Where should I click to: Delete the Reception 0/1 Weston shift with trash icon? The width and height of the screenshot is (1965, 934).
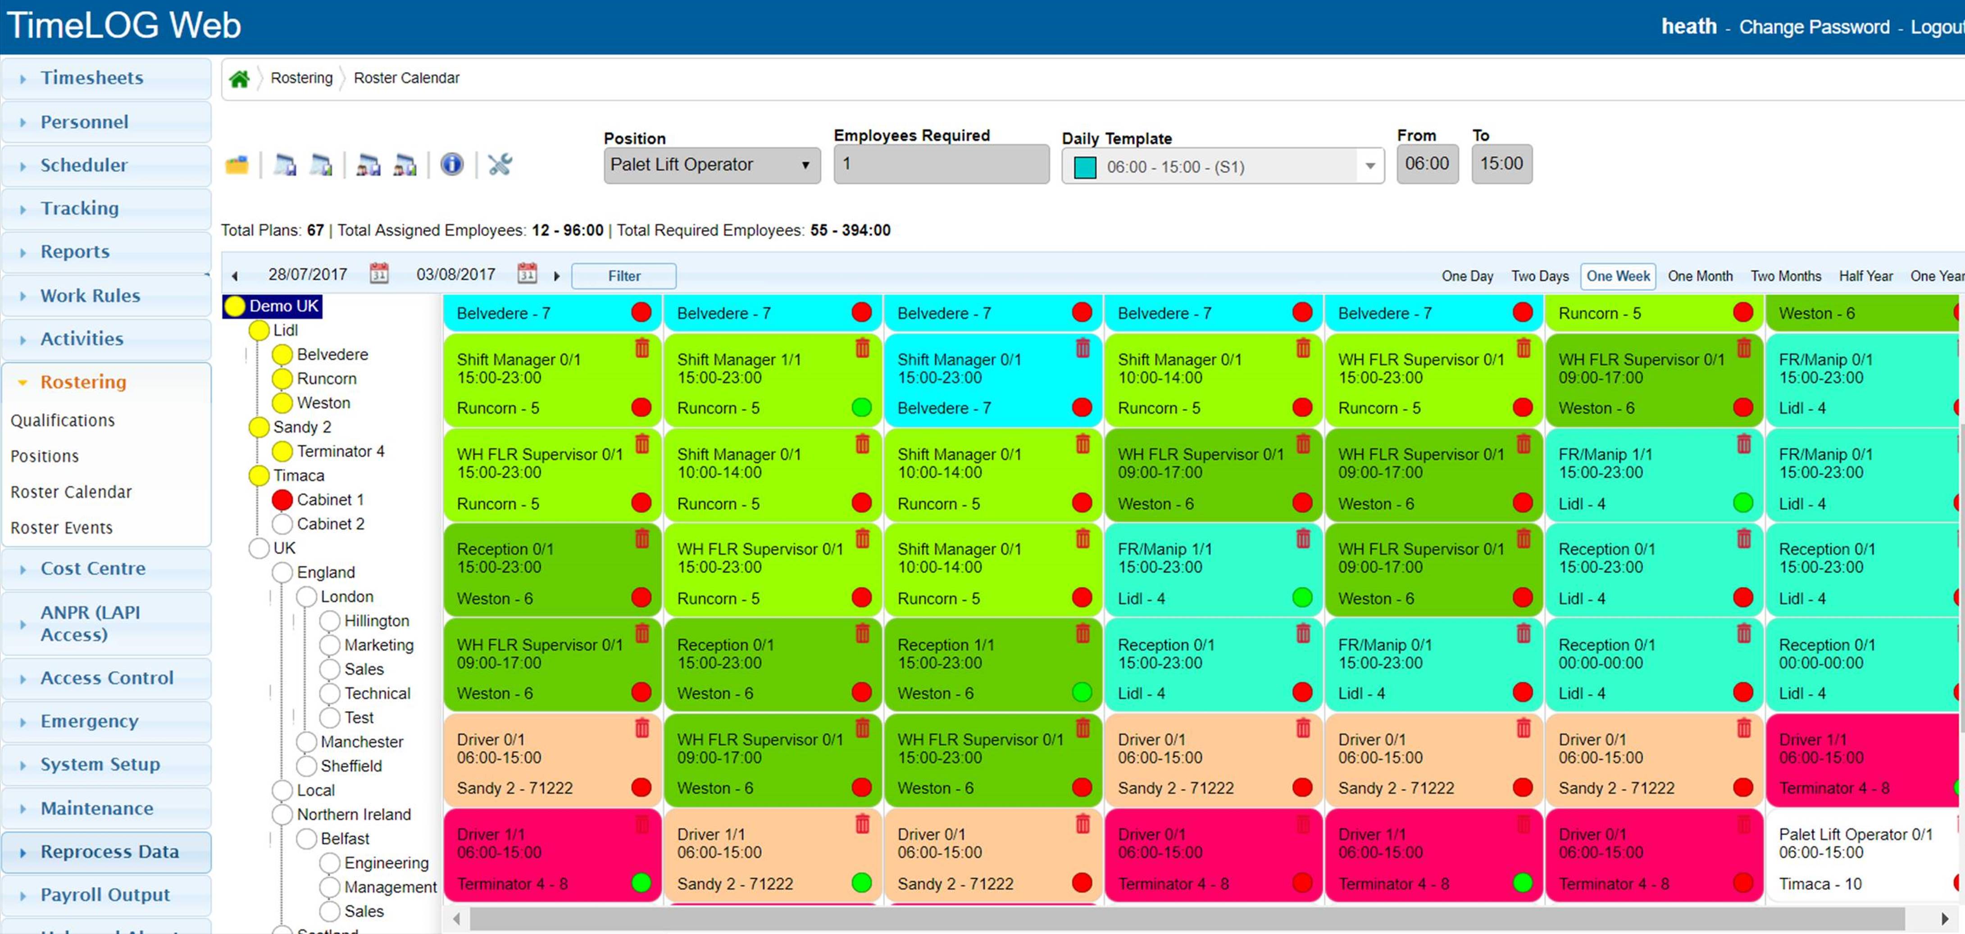point(642,539)
